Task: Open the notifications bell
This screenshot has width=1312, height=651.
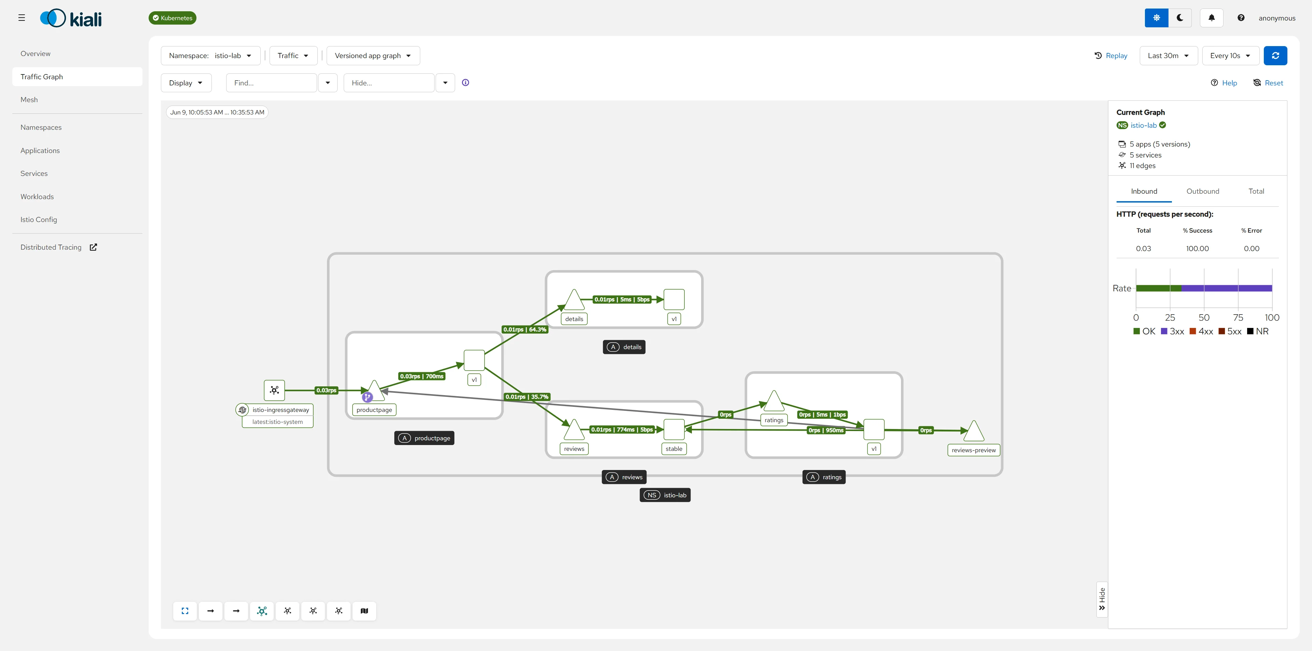Action: coord(1212,18)
